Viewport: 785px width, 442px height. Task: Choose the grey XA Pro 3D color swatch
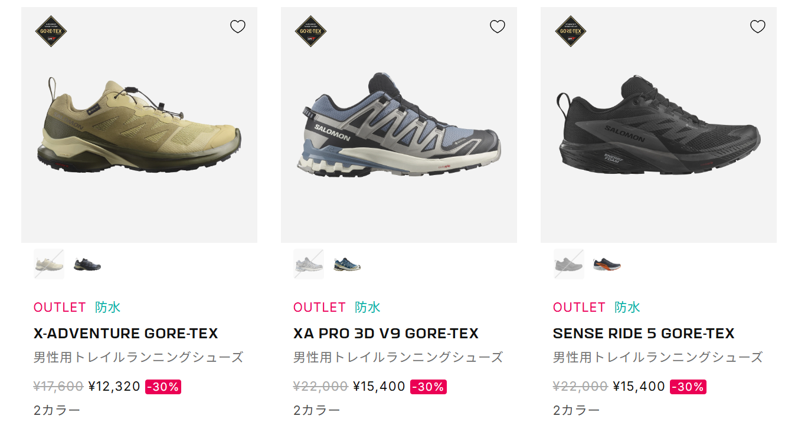(x=309, y=264)
